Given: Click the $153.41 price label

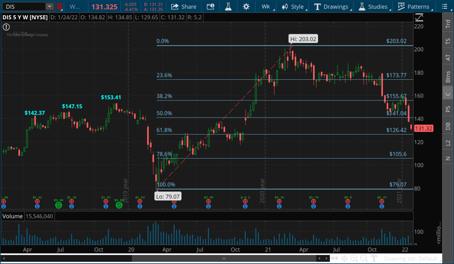Looking at the screenshot, I should click(x=111, y=97).
